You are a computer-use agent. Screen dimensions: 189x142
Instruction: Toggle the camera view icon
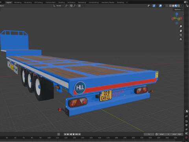[181, 35]
